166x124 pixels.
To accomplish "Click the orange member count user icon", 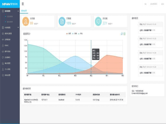I will point(25,21).
